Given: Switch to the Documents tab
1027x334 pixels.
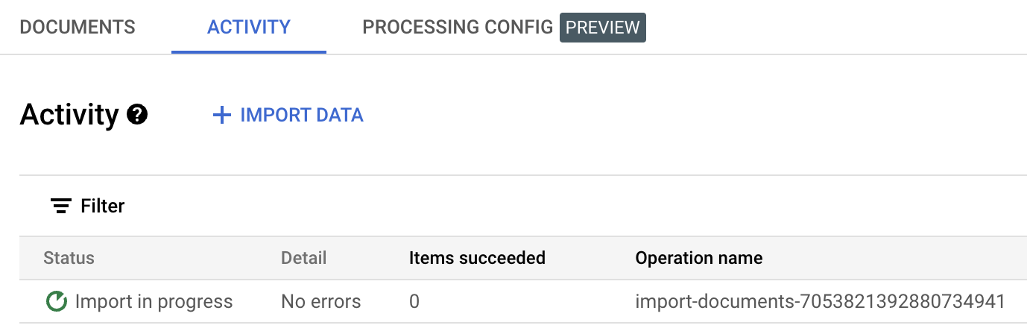Looking at the screenshot, I should pyautogui.click(x=78, y=28).
